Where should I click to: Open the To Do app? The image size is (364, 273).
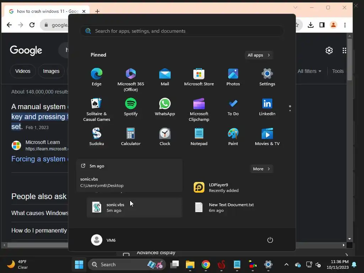click(233, 107)
